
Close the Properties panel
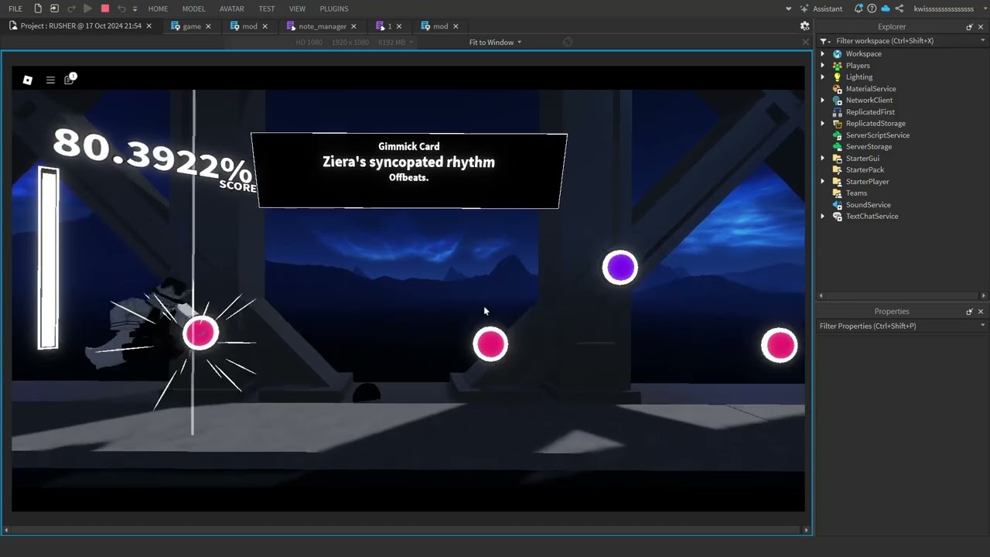point(981,312)
